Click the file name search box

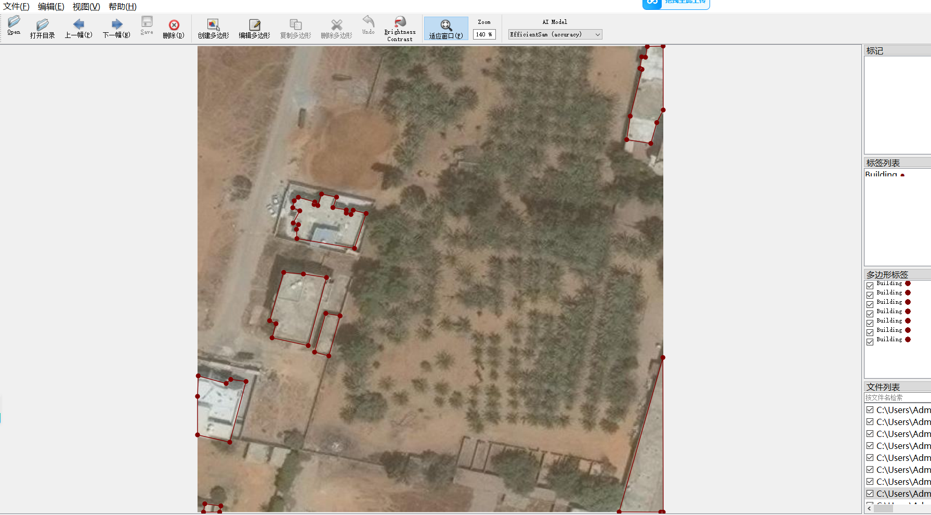[897, 397]
